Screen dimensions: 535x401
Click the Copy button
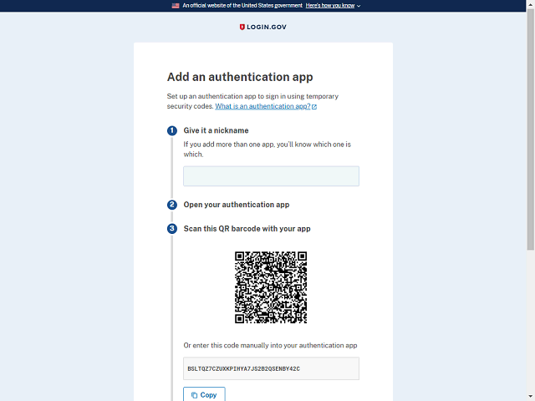click(x=204, y=394)
